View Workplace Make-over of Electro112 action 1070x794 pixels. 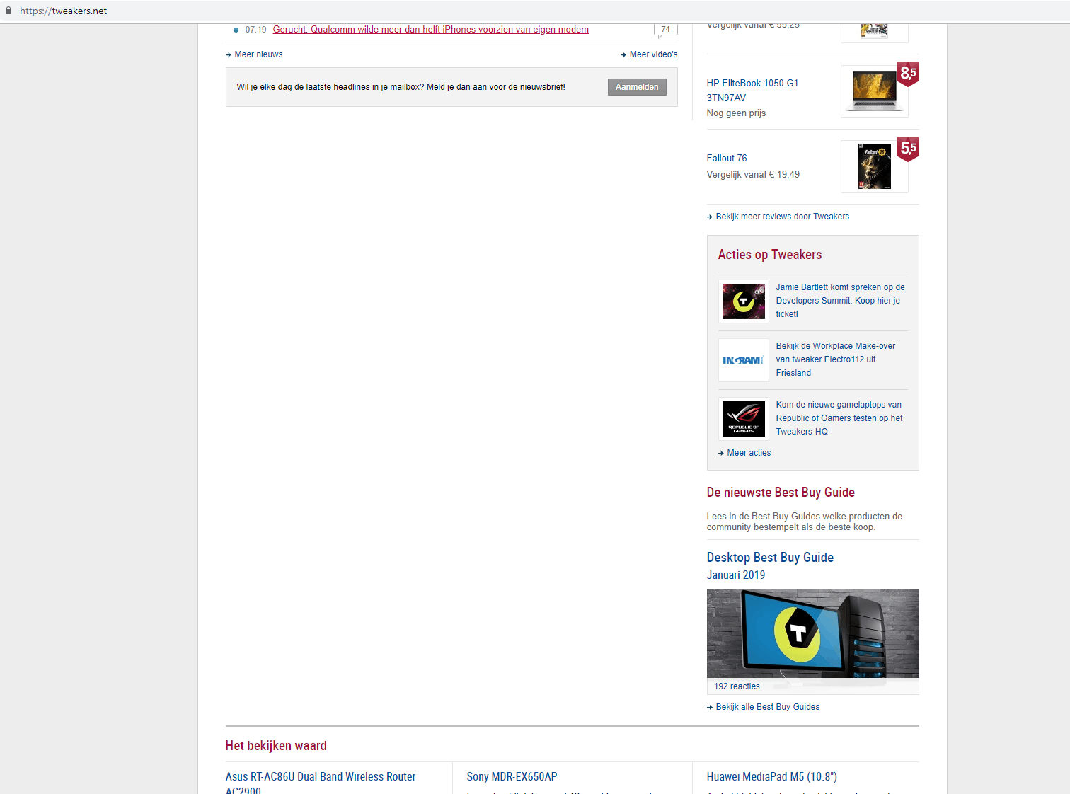(836, 359)
